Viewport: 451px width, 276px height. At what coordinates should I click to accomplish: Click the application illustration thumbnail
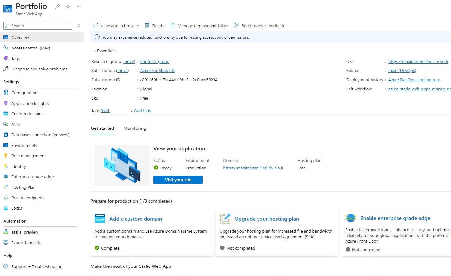pyautogui.click(x=122, y=166)
